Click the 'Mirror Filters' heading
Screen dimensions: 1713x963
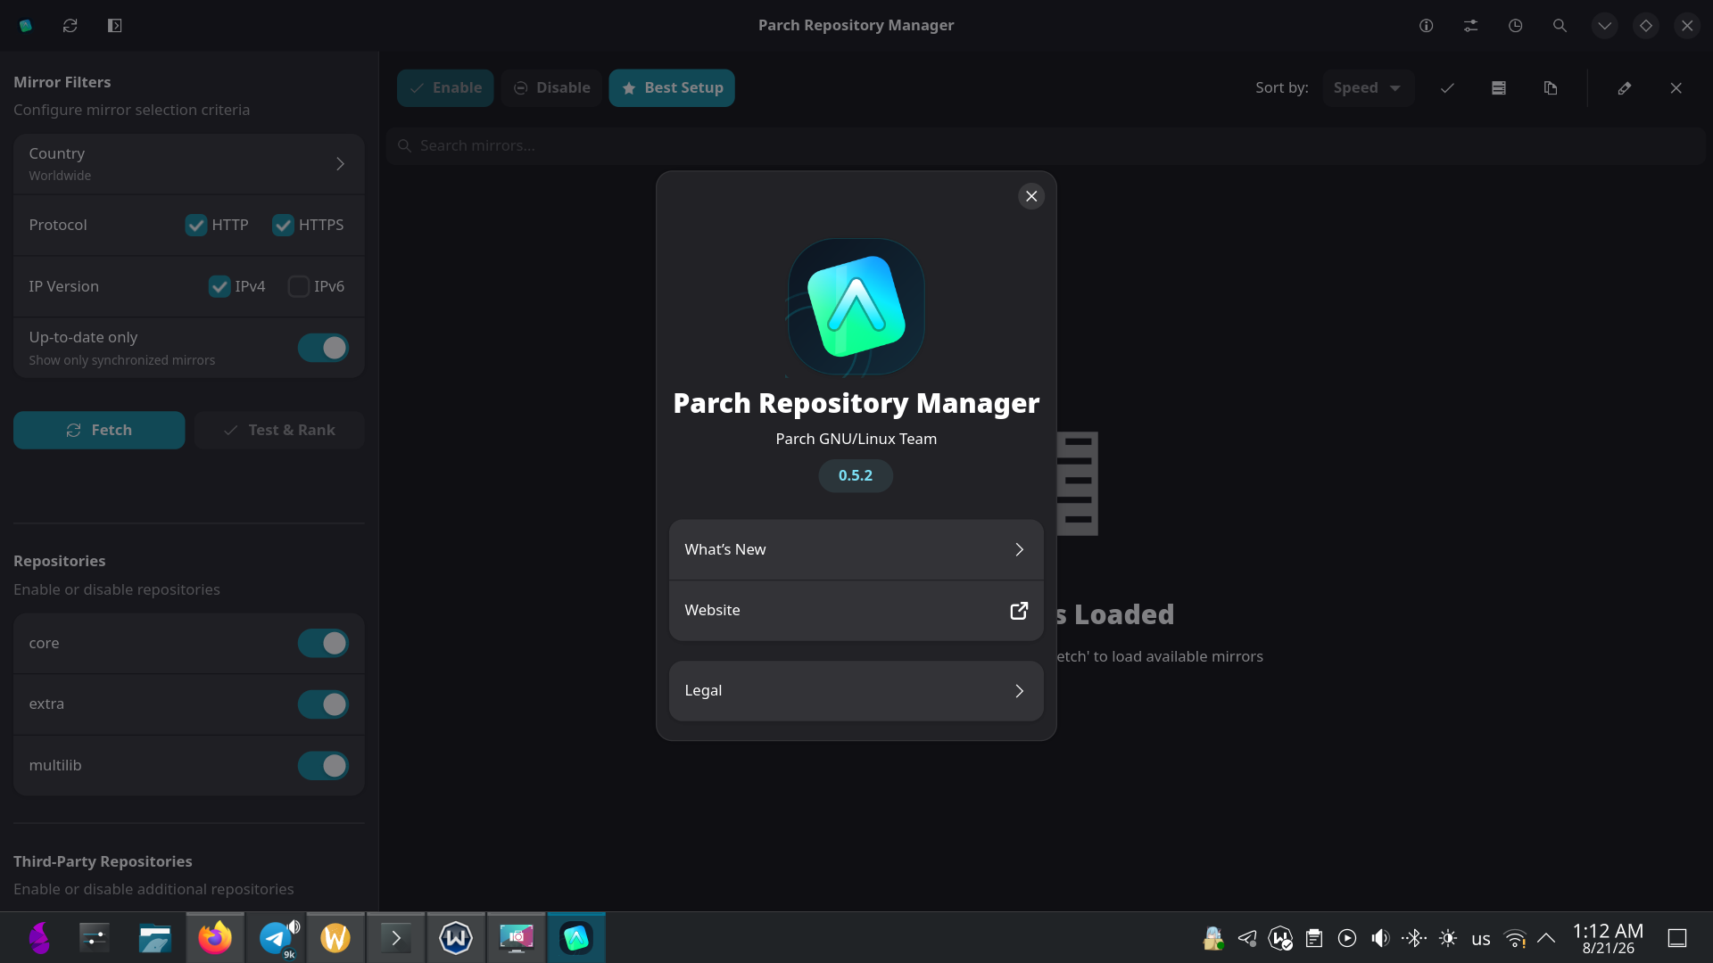[62, 82]
